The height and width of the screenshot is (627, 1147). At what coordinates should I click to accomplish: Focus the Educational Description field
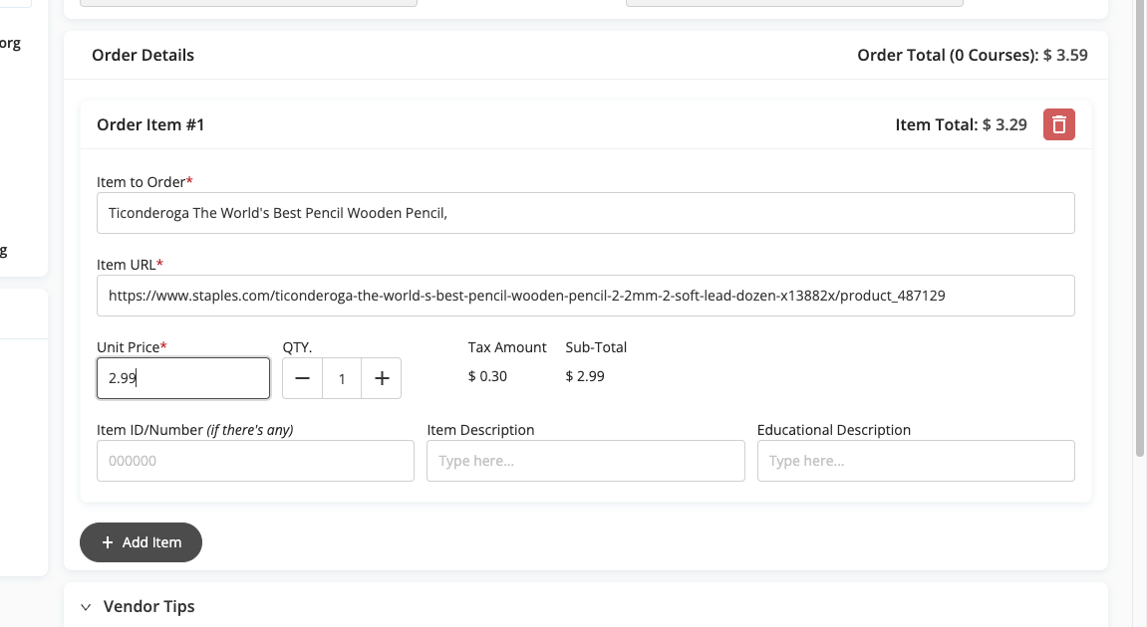point(916,461)
